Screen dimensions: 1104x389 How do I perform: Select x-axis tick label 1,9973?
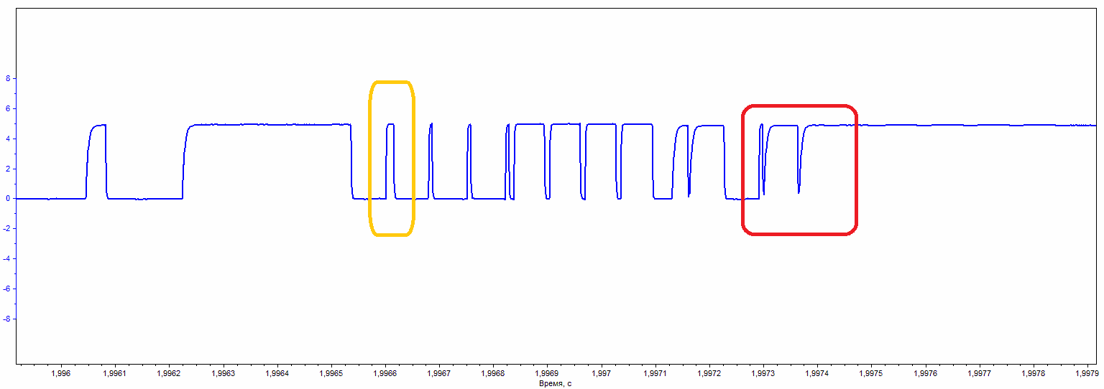763,374
